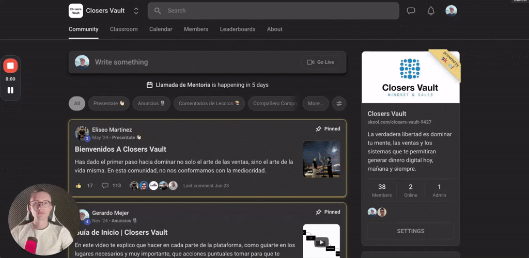
Task: Click the Eliseo Martinez author name
Action: tap(112, 130)
